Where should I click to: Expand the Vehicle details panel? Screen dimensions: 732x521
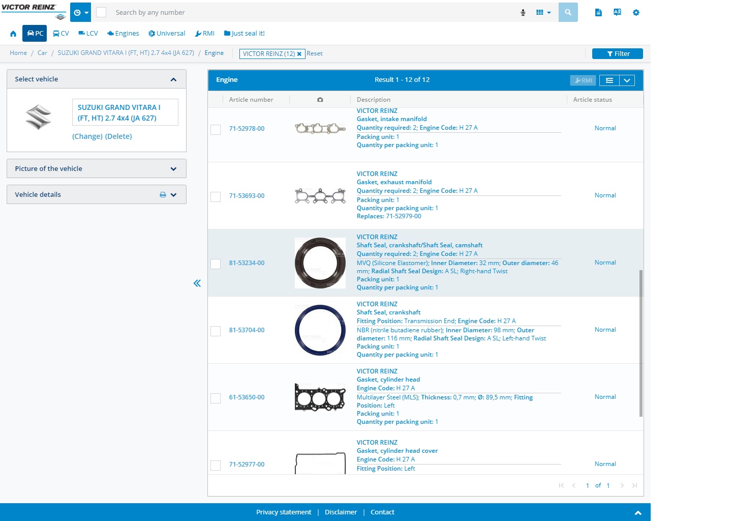coord(173,195)
